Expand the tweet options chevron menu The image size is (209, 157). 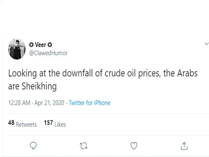point(207,44)
